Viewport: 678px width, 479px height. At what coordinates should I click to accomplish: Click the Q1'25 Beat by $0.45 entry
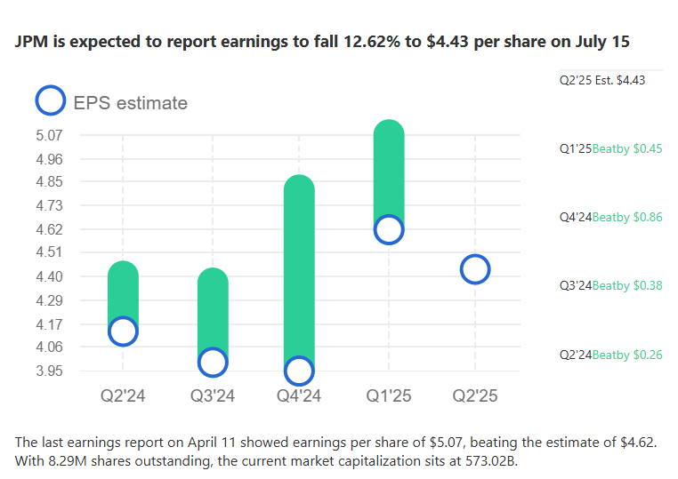point(610,149)
